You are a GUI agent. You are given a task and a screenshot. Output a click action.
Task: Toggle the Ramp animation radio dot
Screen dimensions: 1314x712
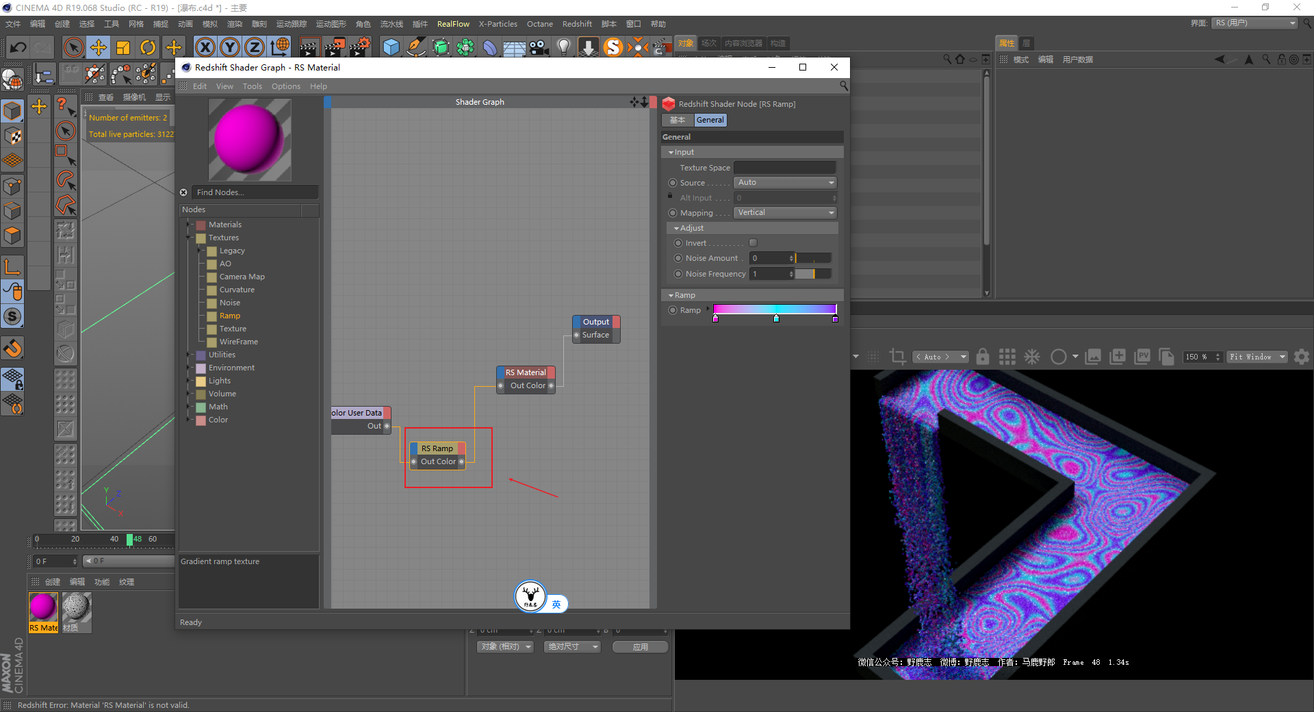(x=673, y=310)
